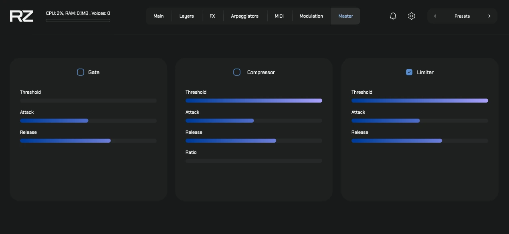Image resolution: width=509 pixels, height=234 pixels.
Task: Disable the Limiter module
Action: (409, 72)
